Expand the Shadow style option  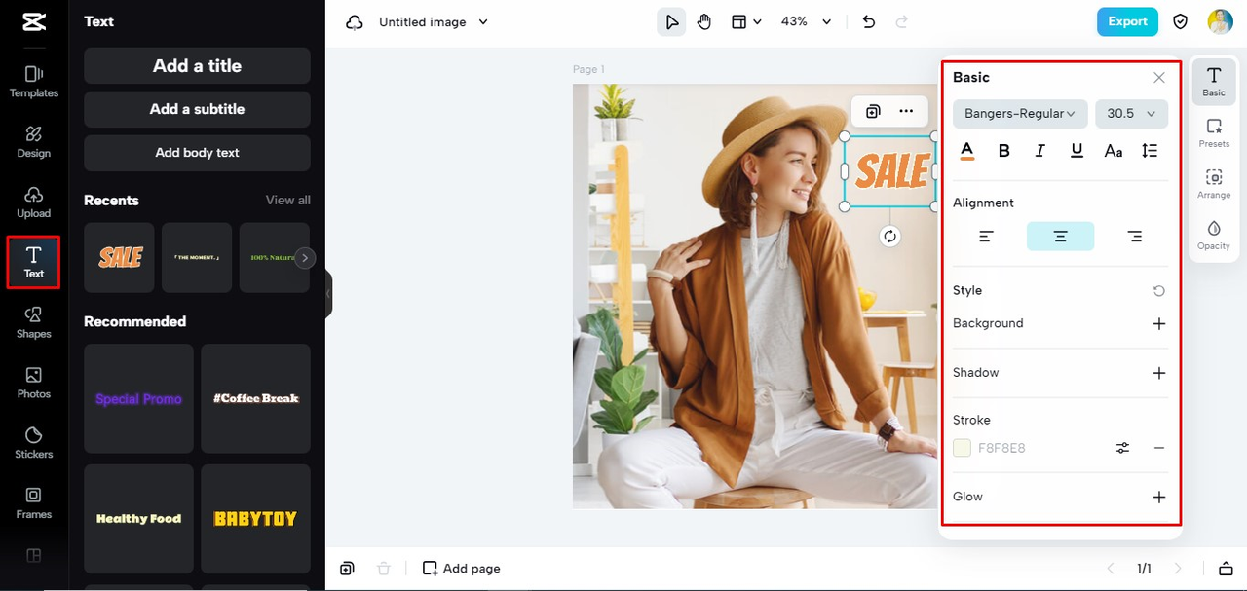pyautogui.click(x=1158, y=373)
